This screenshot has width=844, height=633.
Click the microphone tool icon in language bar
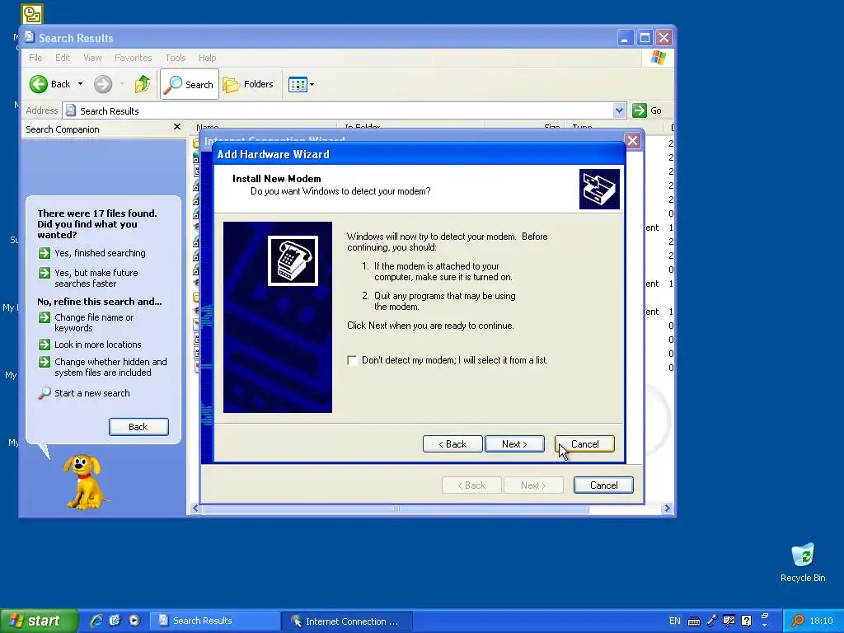(711, 621)
